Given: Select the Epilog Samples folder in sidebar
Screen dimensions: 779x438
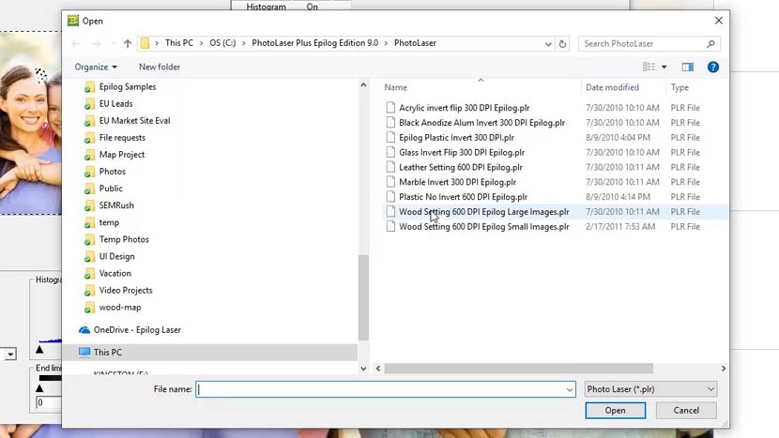Looking at the screenshot, I should point(128,86).
